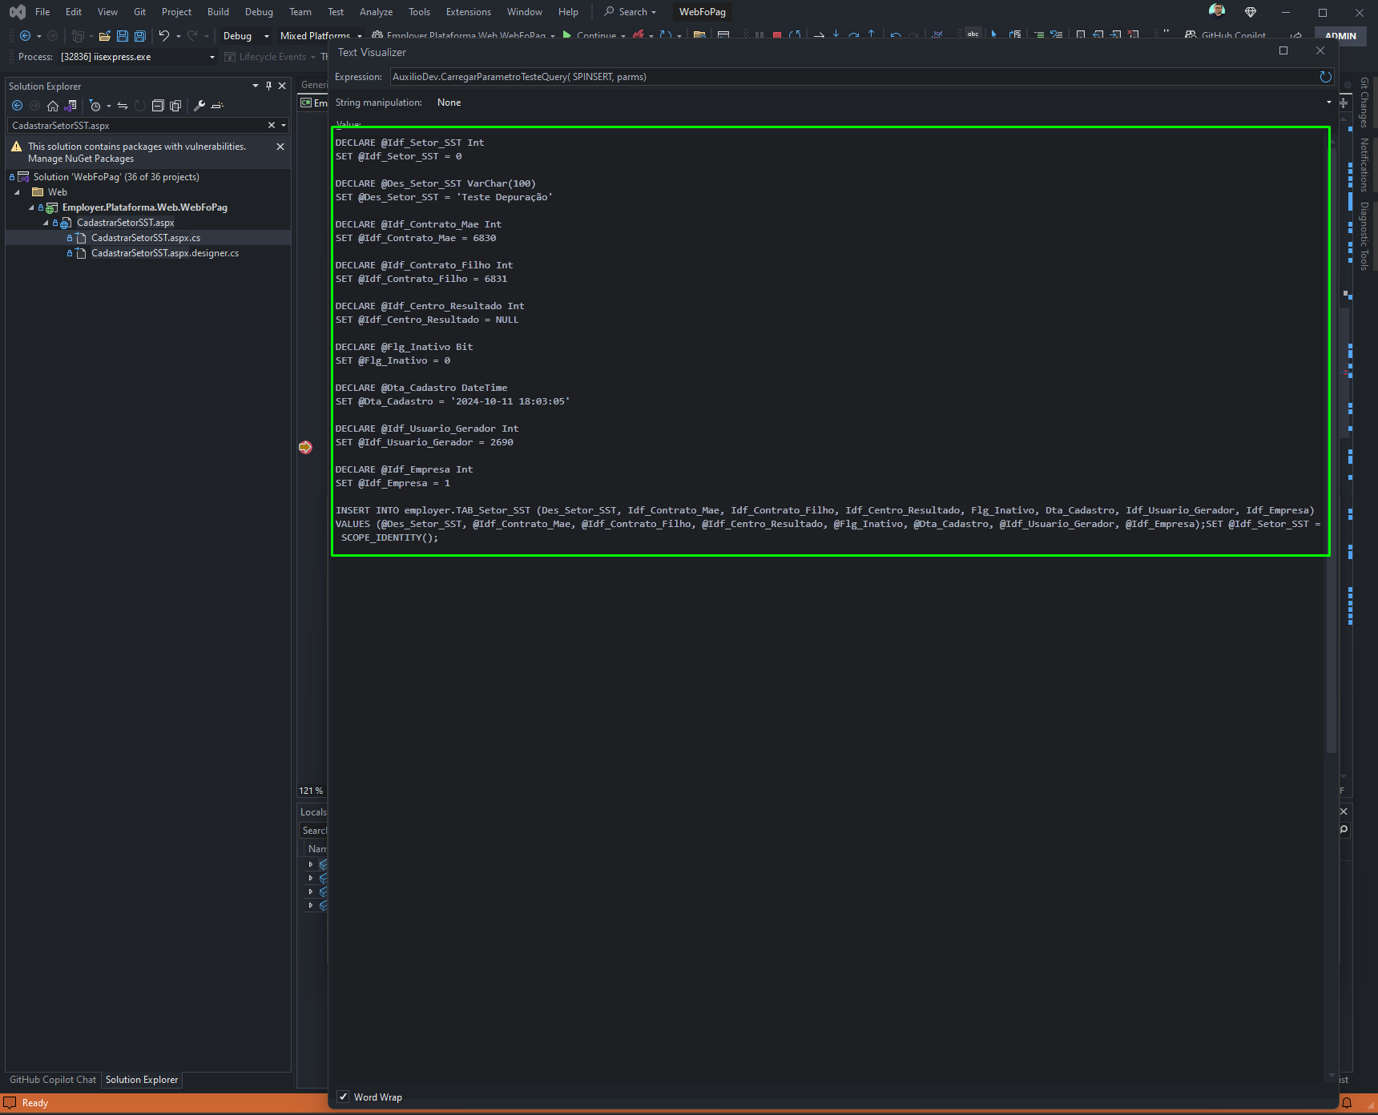Open the Extensions menu
This screenshot has width=1378, height=1115.
pos(469,12)
